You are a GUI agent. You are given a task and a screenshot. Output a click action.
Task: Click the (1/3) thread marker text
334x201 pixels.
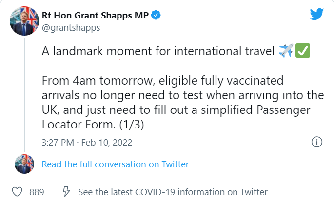click(132, 125)
